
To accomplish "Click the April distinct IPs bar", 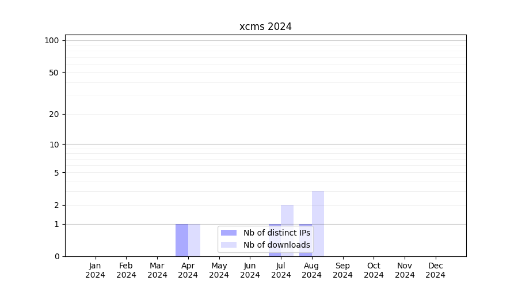I will (182, 240).
